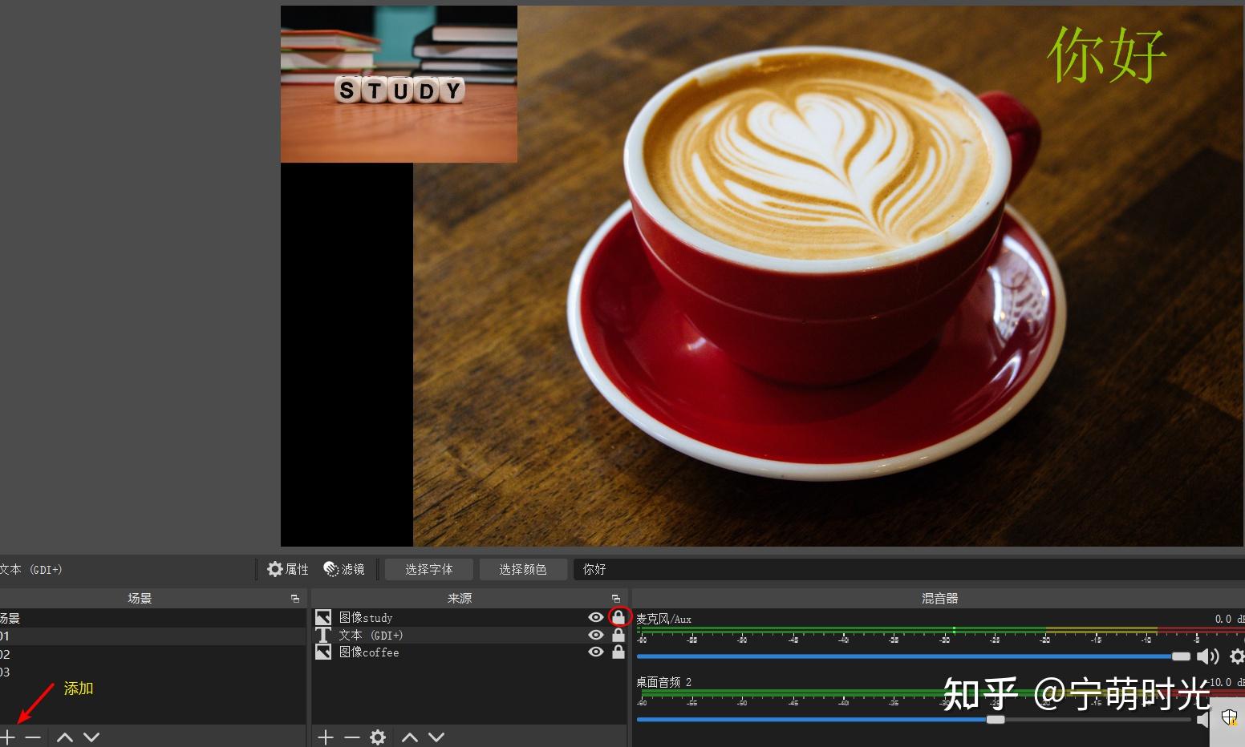Select scene 03 in the scenes list
The width and height of the screenshot is (1245, 747).
pyautogui.click(x=152, y=672)
